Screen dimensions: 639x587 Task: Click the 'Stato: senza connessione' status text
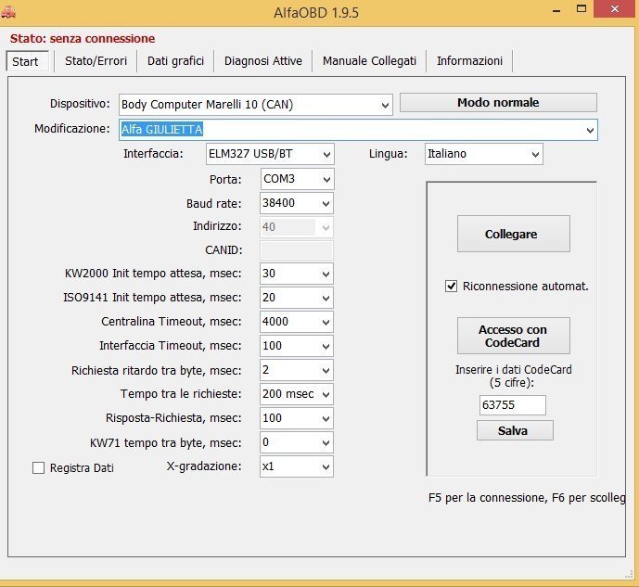tap(83, 39)
